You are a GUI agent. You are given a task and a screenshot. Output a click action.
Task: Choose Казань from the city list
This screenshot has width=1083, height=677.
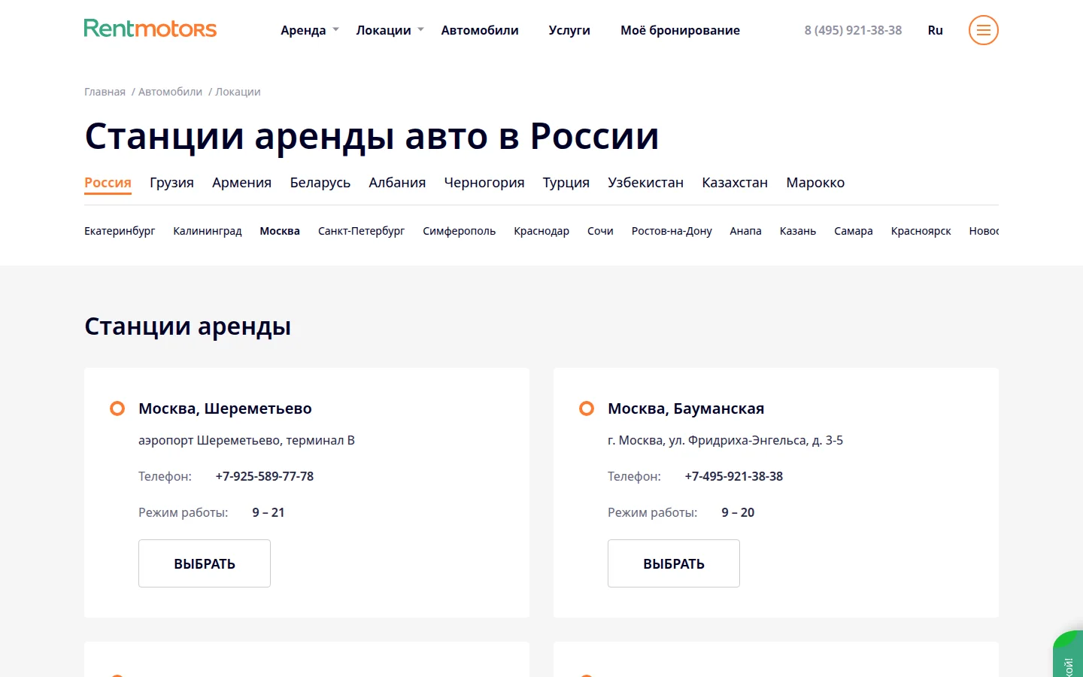tap(798, 231)
